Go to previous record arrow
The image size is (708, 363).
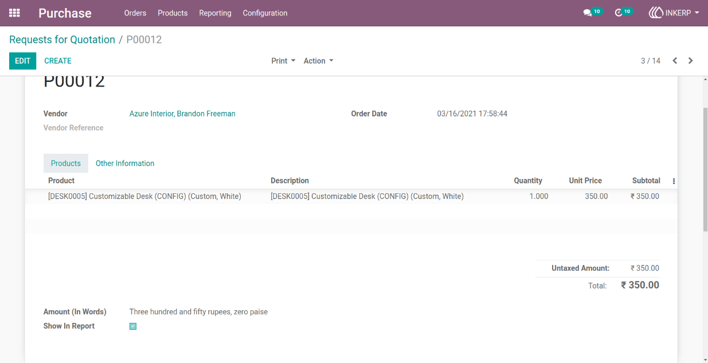675,61
